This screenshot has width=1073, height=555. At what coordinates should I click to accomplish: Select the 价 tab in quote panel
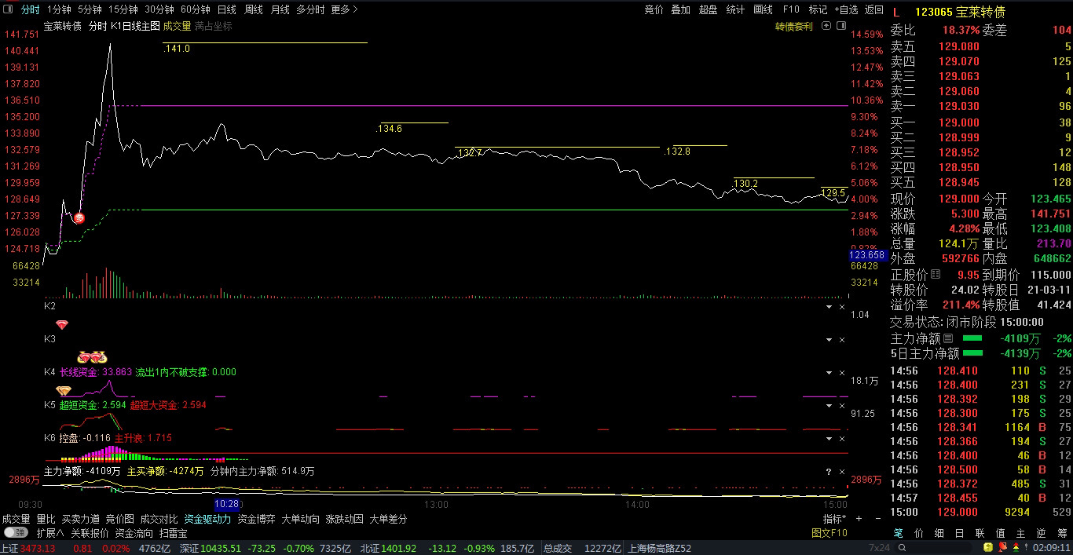coord(919,533)
